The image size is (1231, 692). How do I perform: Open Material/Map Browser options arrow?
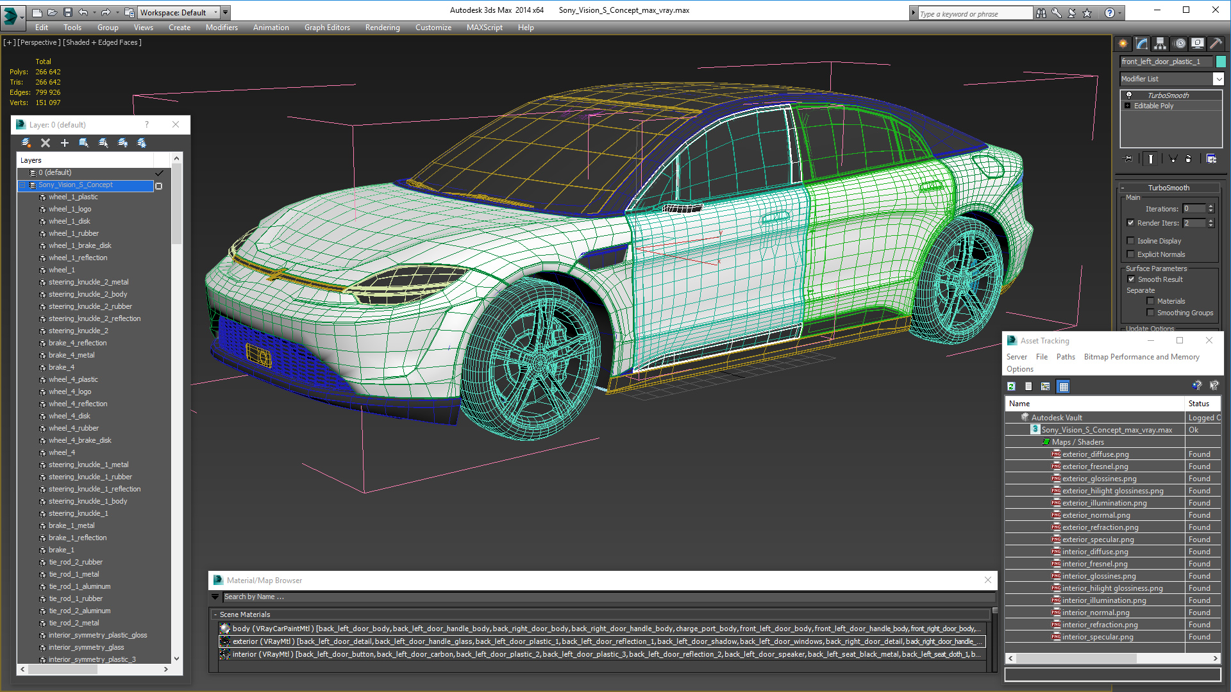(x=215, y=597)
